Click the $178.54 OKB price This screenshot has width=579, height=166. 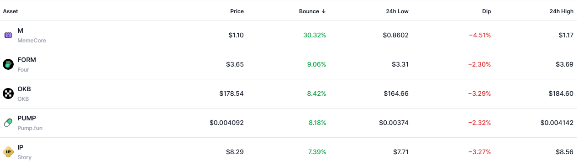[x=232, y=93]
